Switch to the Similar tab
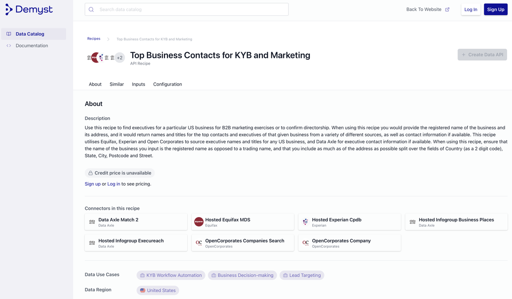Screen dimensions: 512x299 [x=116, y=84]
